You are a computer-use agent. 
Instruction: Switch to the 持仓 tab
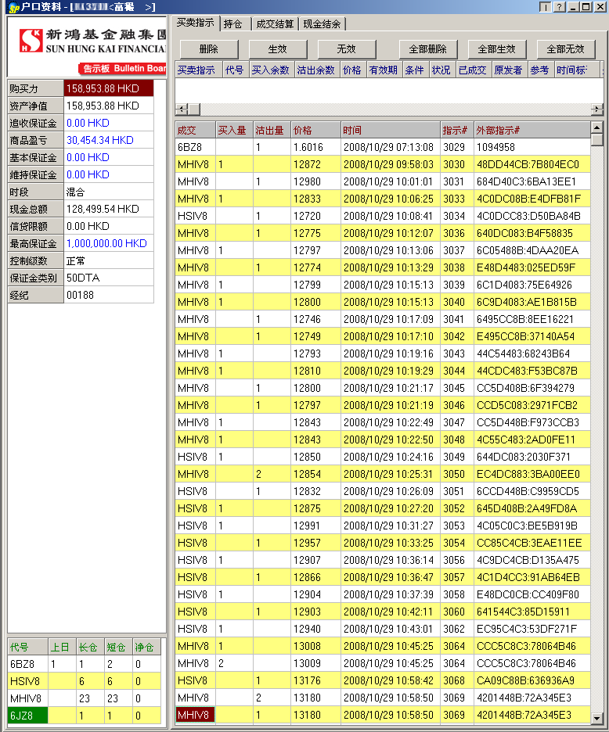click(x=234, y=23)
